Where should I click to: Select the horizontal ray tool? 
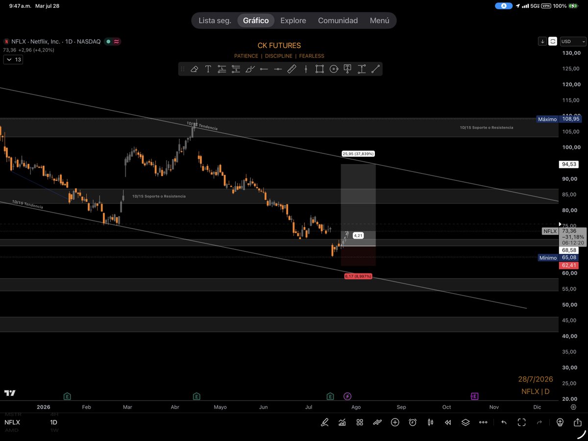[264, 69]
